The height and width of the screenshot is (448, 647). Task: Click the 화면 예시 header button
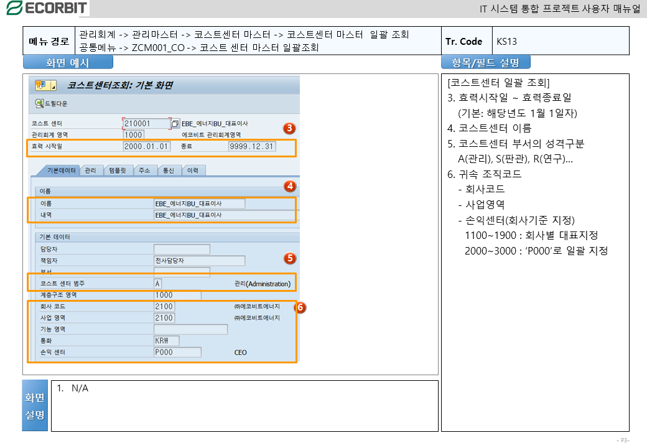(x=68, y=62)
